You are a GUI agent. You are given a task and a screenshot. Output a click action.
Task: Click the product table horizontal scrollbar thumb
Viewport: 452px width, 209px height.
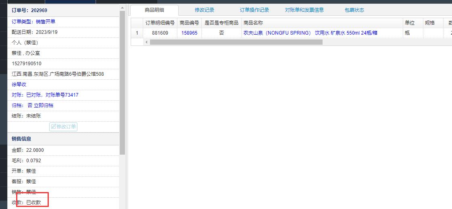[236, 42]
